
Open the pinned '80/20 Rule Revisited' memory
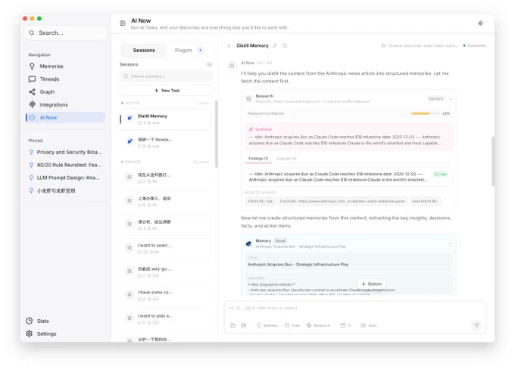coord(66,165)
